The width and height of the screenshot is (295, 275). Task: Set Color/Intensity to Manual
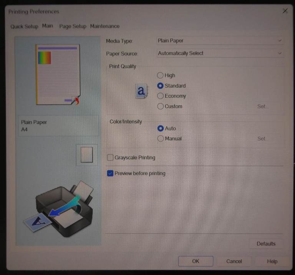tap(161, 139)
